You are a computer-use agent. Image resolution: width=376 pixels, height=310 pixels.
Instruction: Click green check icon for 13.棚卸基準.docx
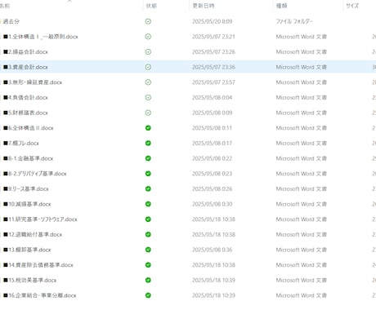(148, 250)
